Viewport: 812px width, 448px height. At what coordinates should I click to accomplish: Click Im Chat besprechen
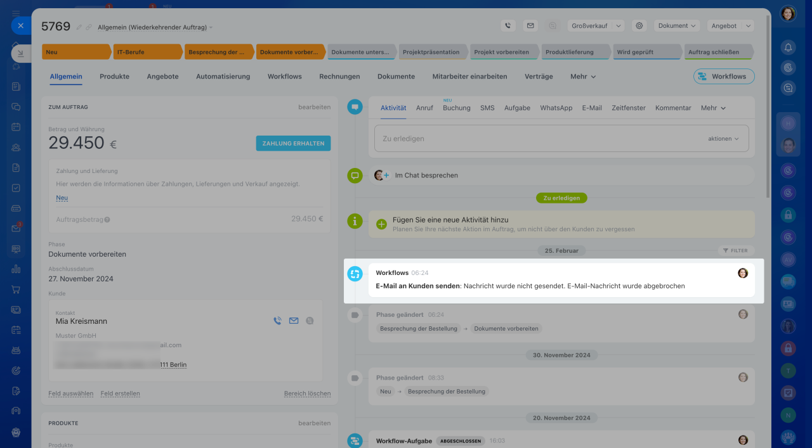coord(426,176)
